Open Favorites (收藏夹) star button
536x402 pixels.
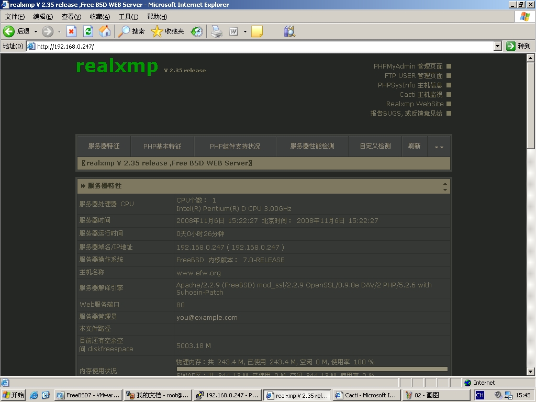[167, 31]
